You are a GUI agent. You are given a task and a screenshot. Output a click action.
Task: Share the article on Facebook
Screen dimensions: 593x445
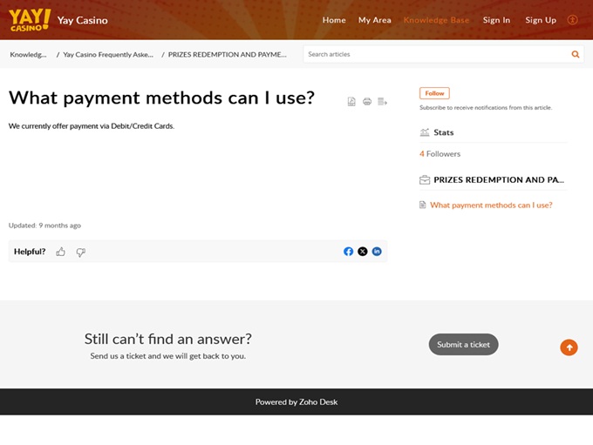(348, 252)
